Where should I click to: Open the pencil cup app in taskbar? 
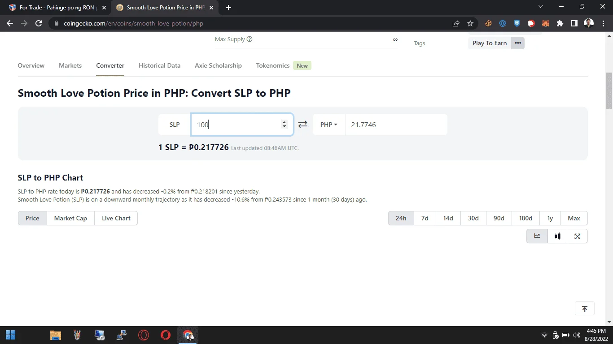(77, 335)
